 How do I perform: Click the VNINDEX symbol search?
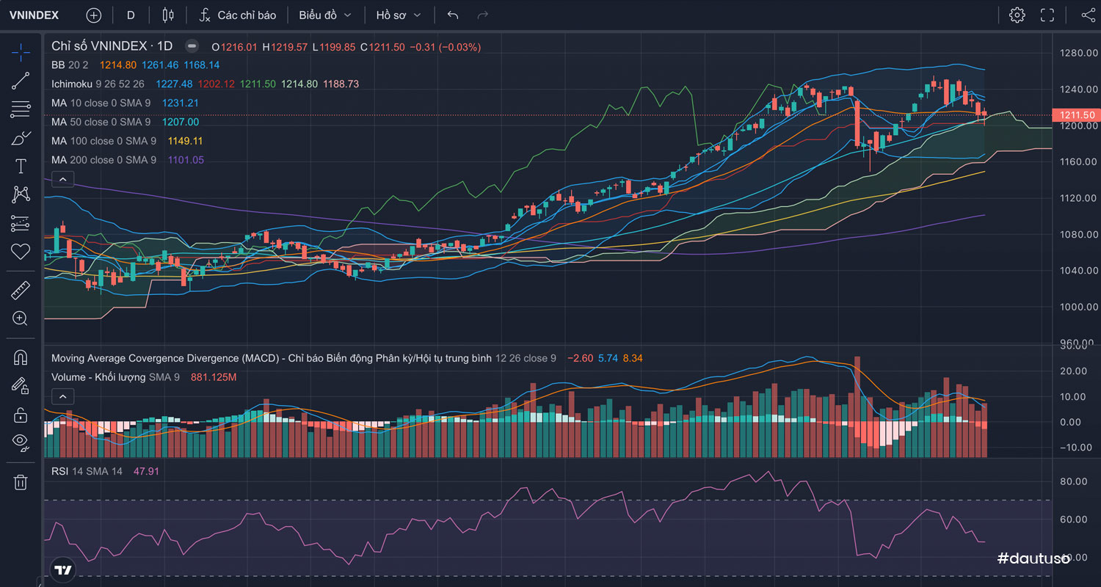click(x=34, y=15)
